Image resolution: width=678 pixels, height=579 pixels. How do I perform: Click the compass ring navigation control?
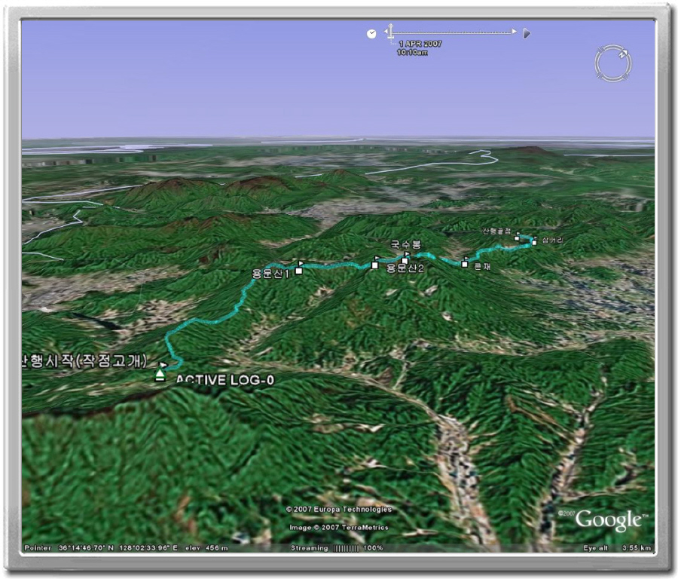(612, 63)
